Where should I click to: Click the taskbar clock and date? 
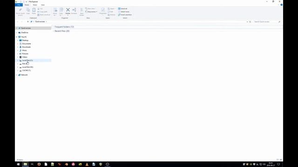(271, 164)
